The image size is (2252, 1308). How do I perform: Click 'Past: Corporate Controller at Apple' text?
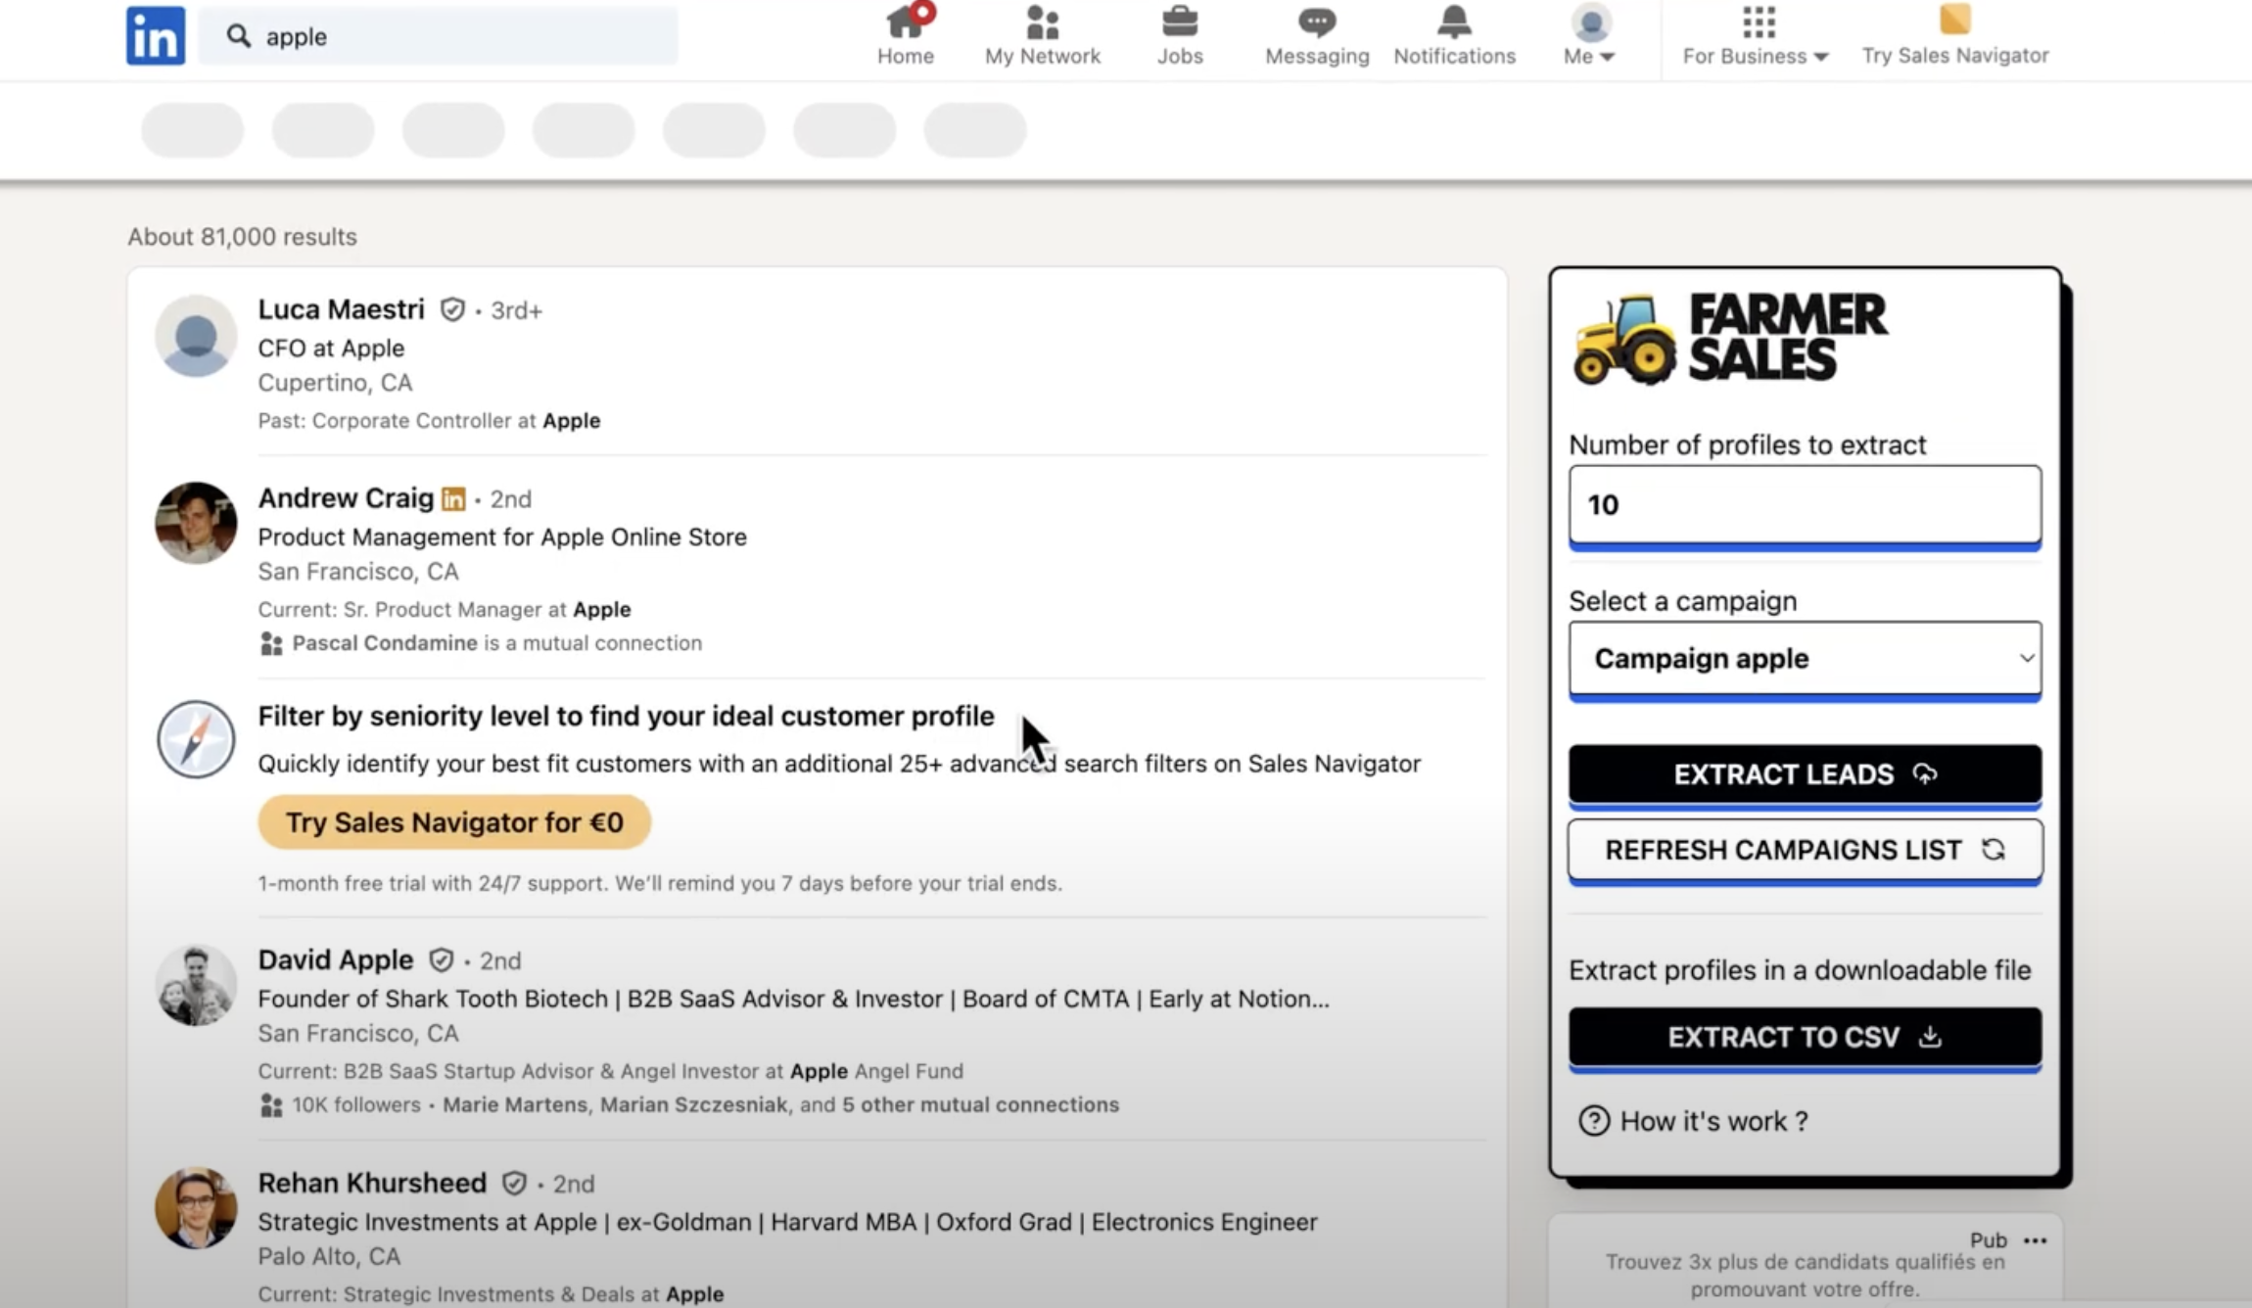click(x=429, y=421)
